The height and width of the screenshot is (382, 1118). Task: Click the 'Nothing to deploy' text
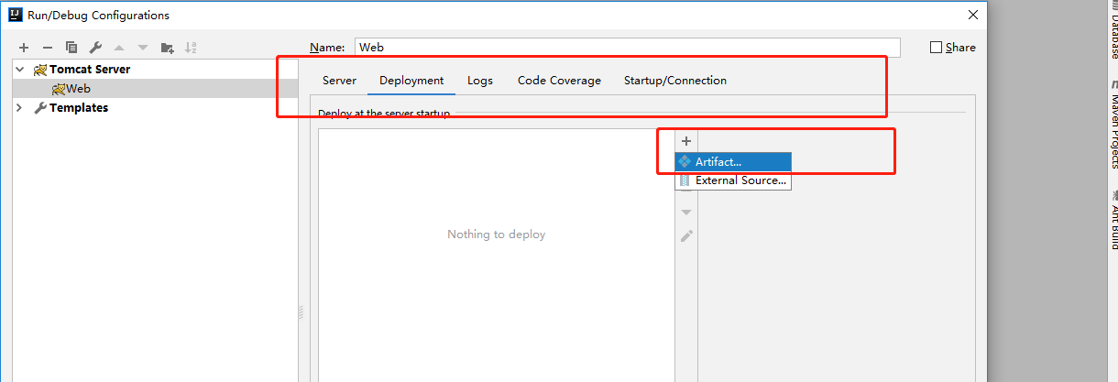pos(496,235)
